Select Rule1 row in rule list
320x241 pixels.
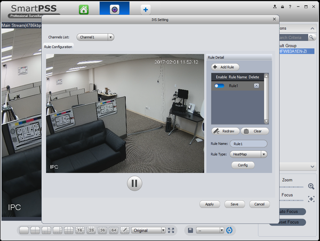(x=237, y=86)
